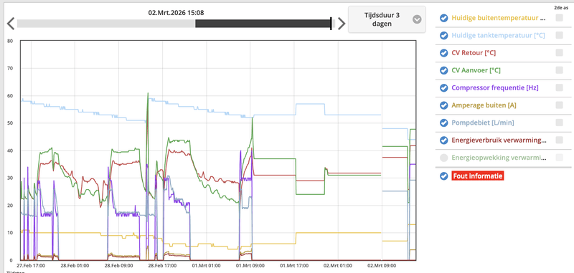Click the 02.Mrt 01:00 axis label
This screenshot has width=574, height=273.
coord(338,266)
